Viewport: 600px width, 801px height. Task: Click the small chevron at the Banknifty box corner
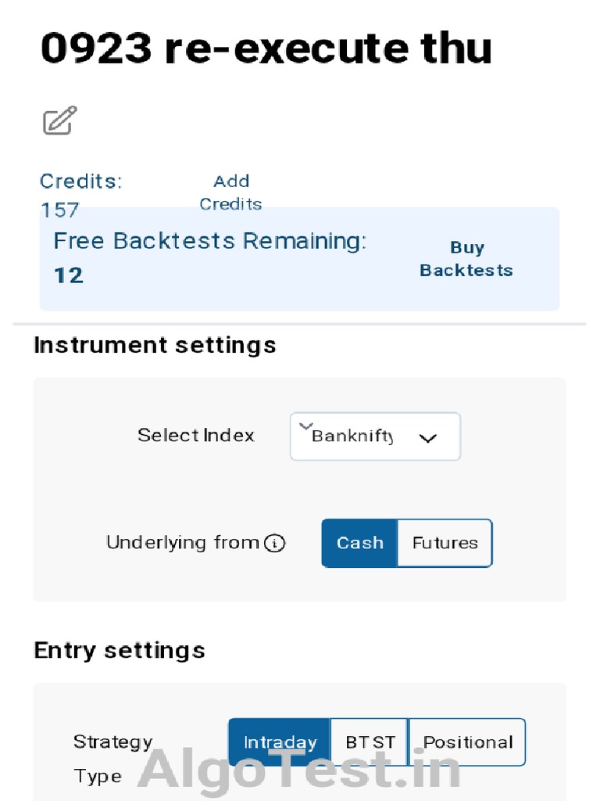(305, 425)
